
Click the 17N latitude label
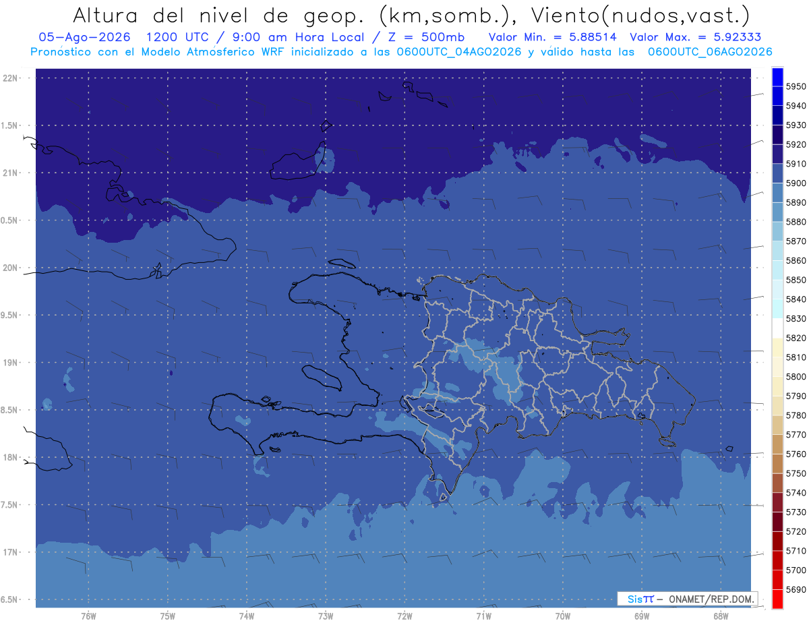pos(11,552)
